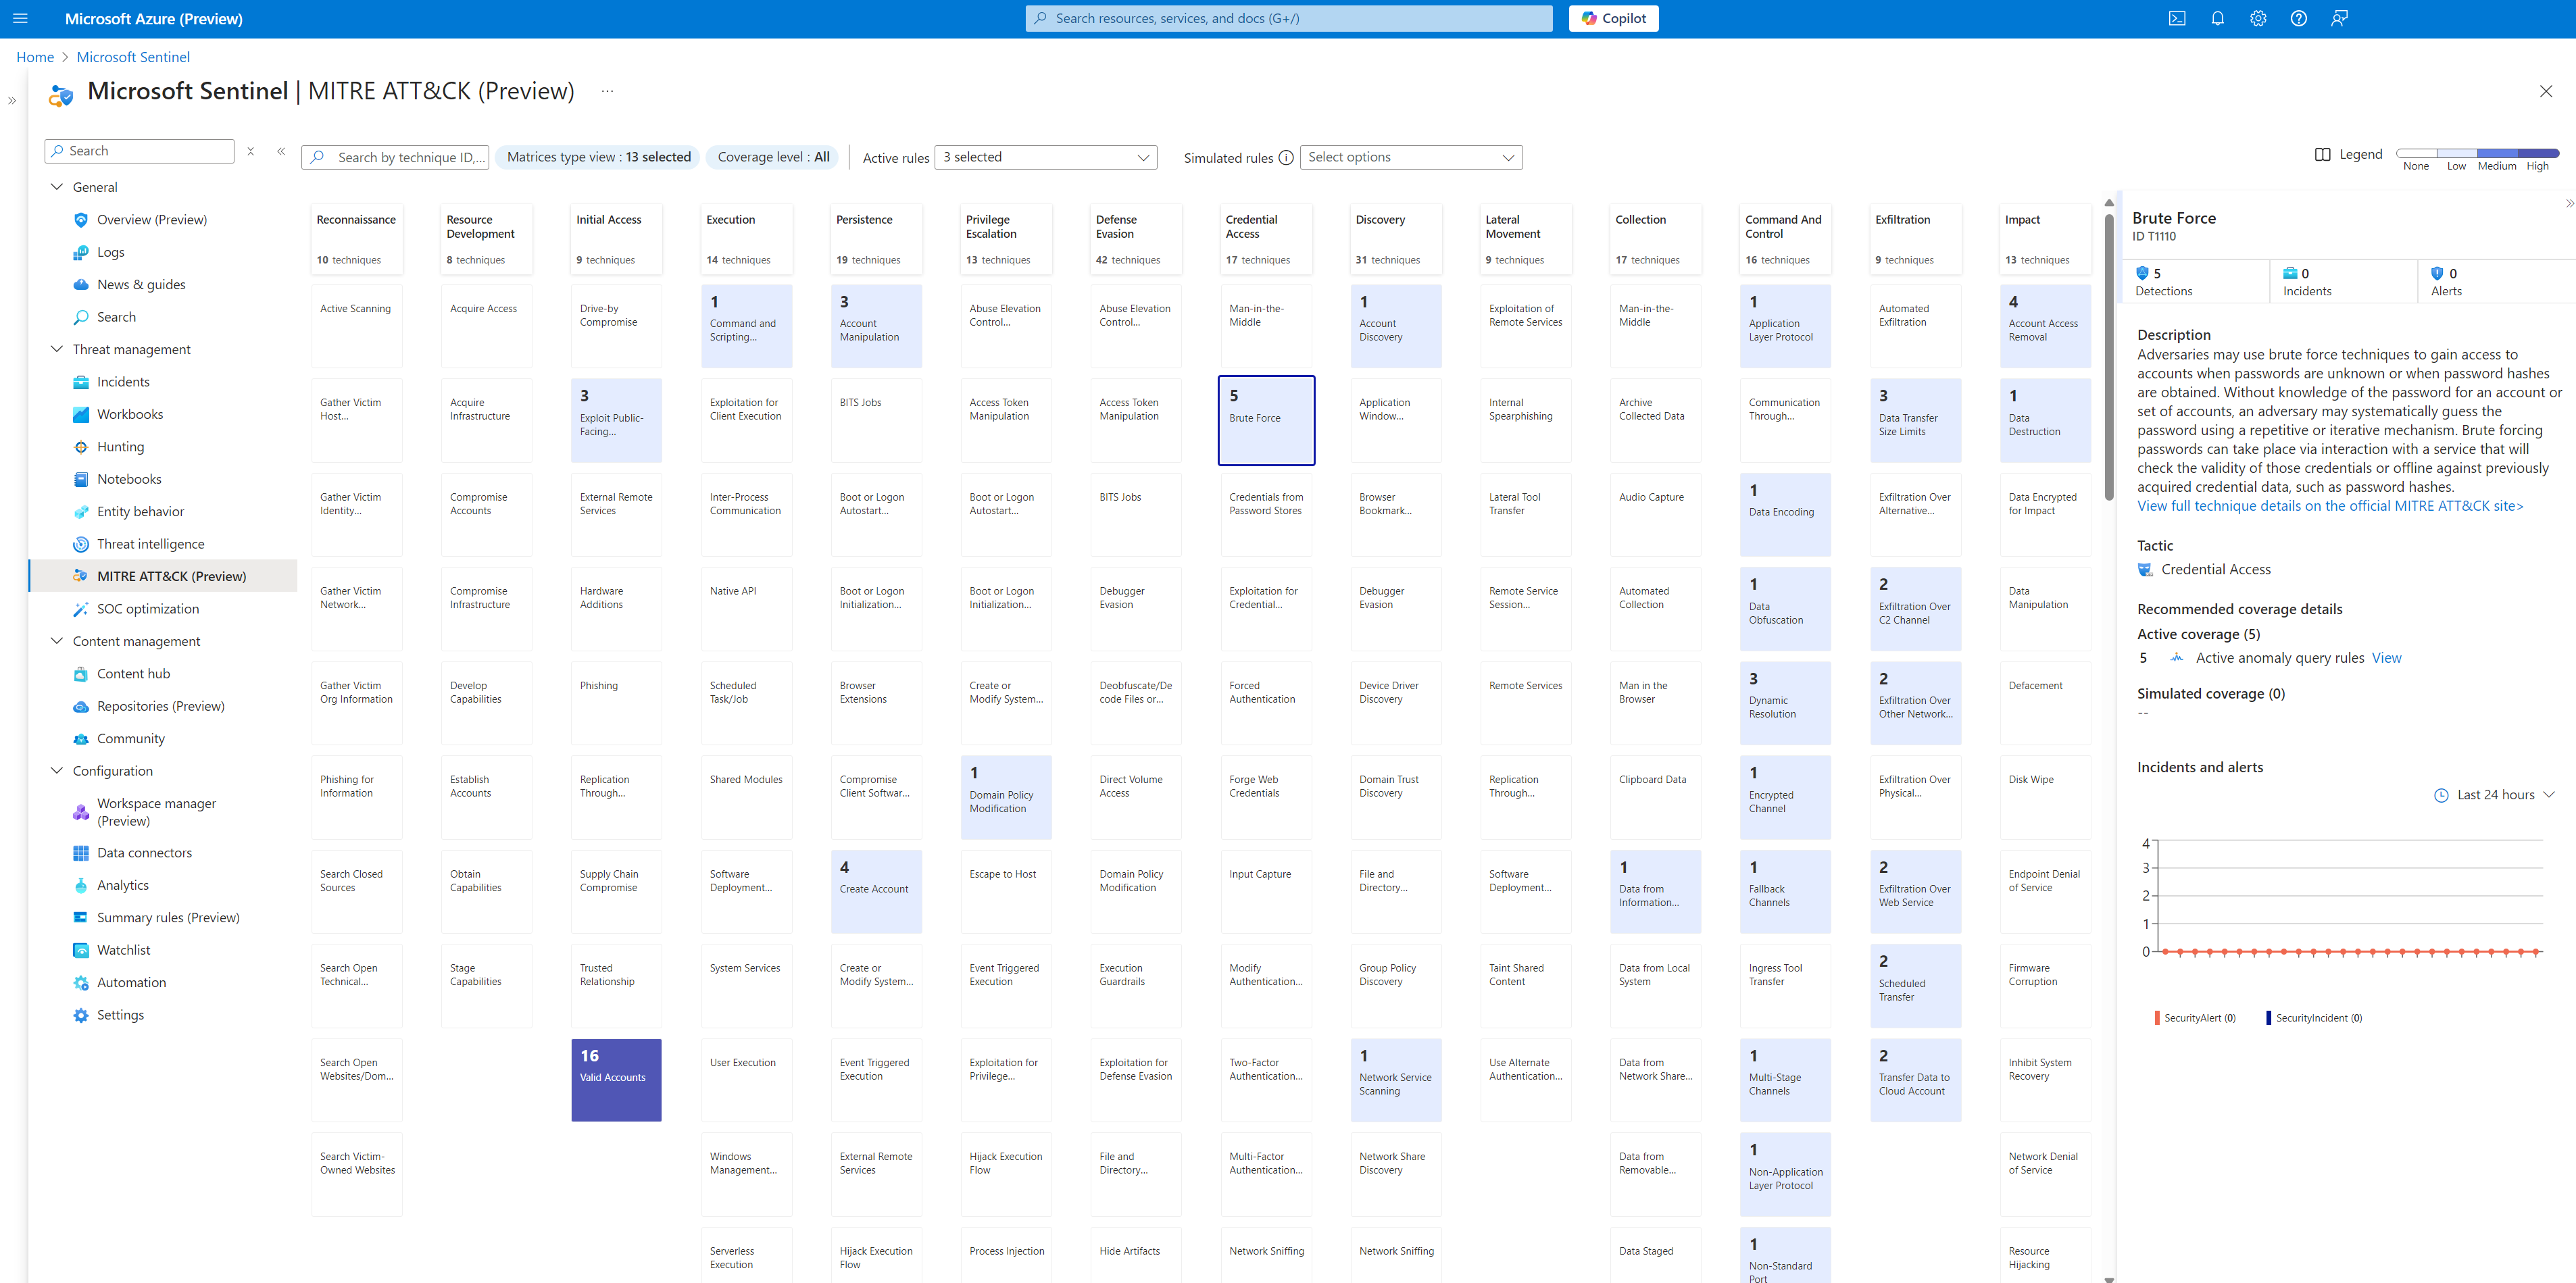The image size is (2576, 1283).
Task: Expand the Coverage Level All dropdown
Action: click(x=774, y=156)
